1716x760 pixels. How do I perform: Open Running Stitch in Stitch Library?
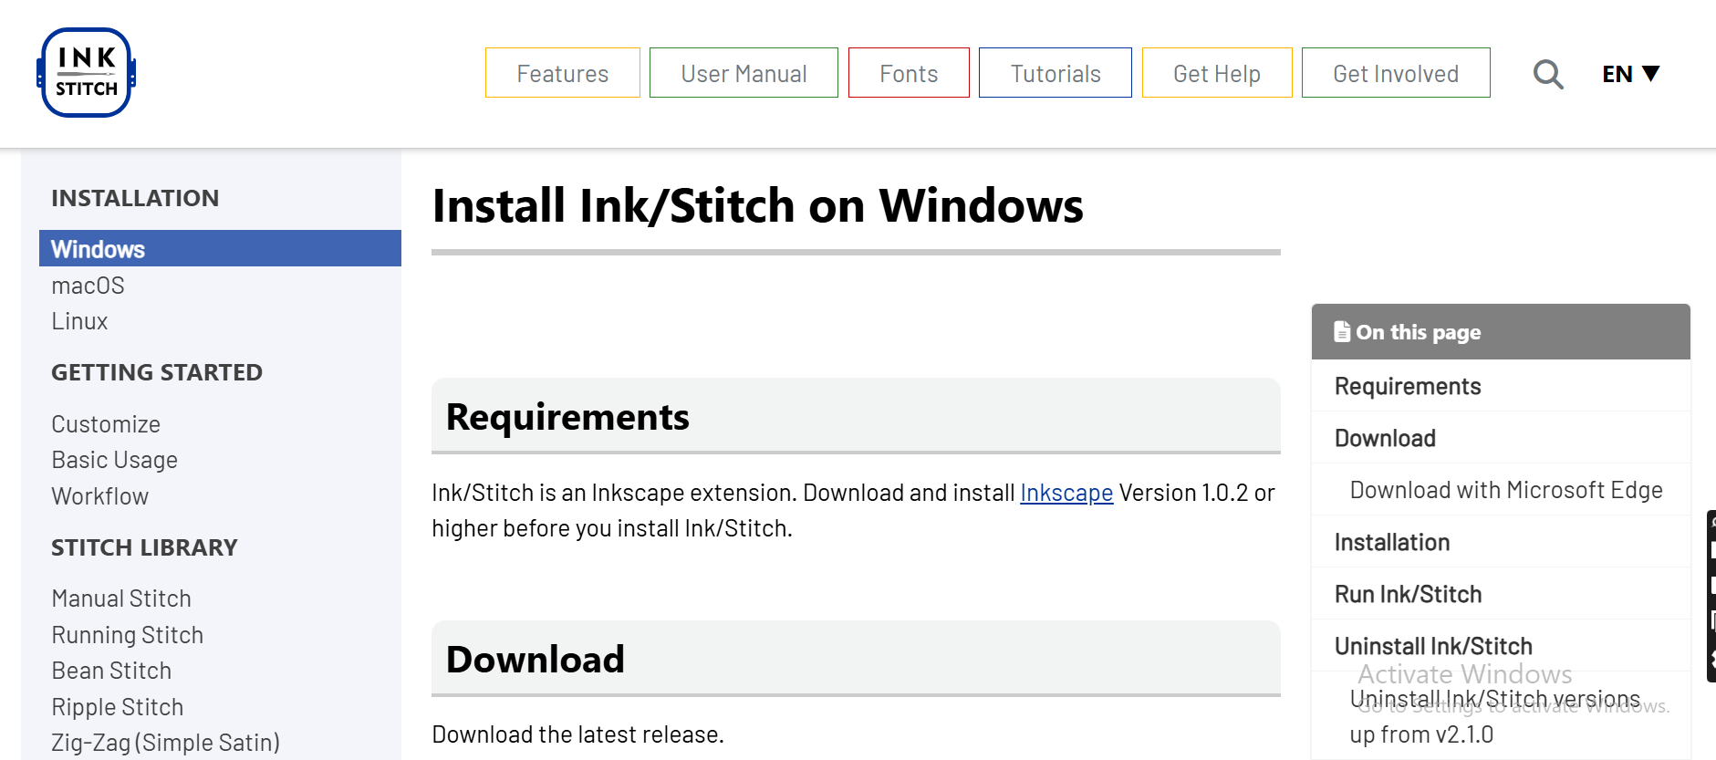[127, 635]
